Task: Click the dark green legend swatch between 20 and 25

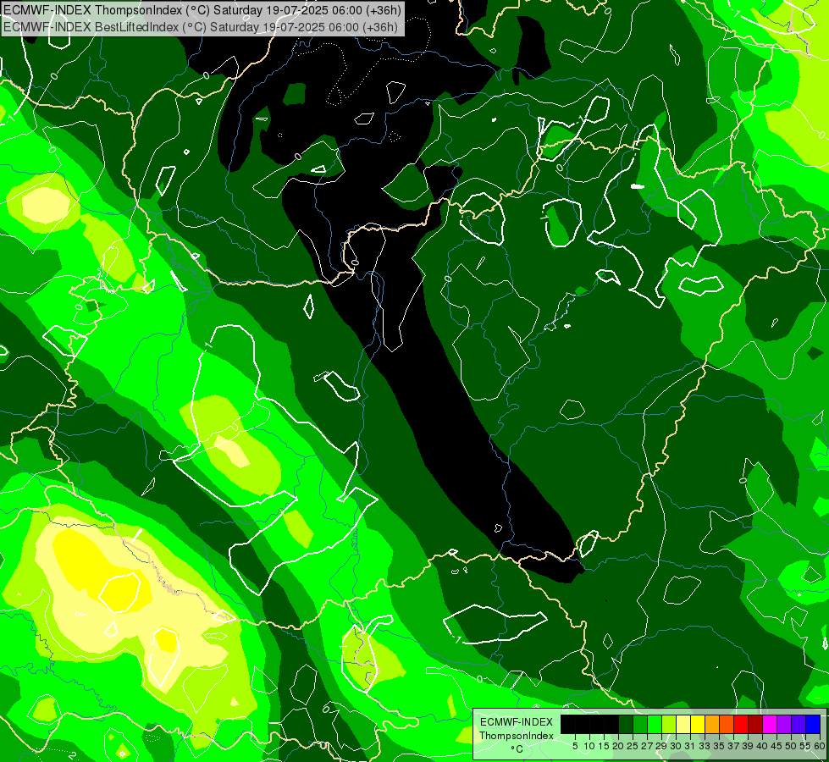Action: pos(626,724)
